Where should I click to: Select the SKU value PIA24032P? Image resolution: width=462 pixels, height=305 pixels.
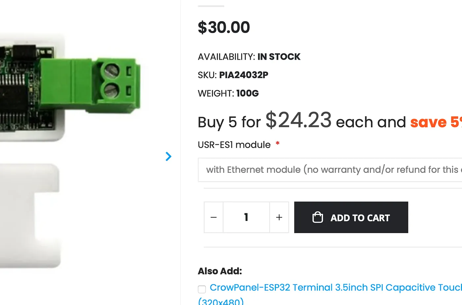(x=244, y=75)
